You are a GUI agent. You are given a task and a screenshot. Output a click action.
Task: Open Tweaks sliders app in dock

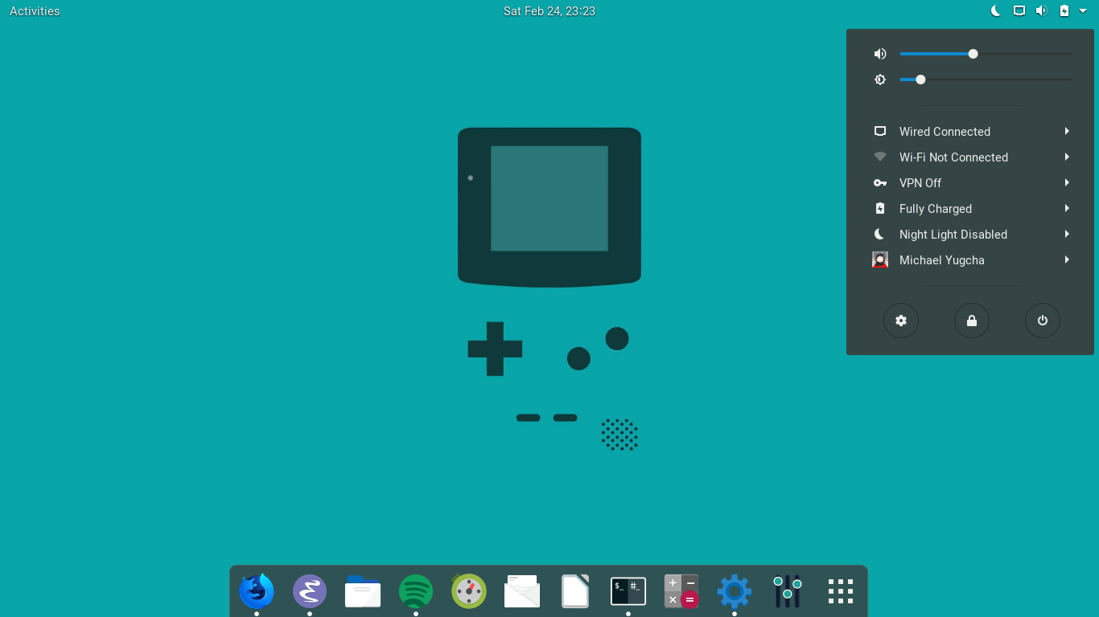788,591
